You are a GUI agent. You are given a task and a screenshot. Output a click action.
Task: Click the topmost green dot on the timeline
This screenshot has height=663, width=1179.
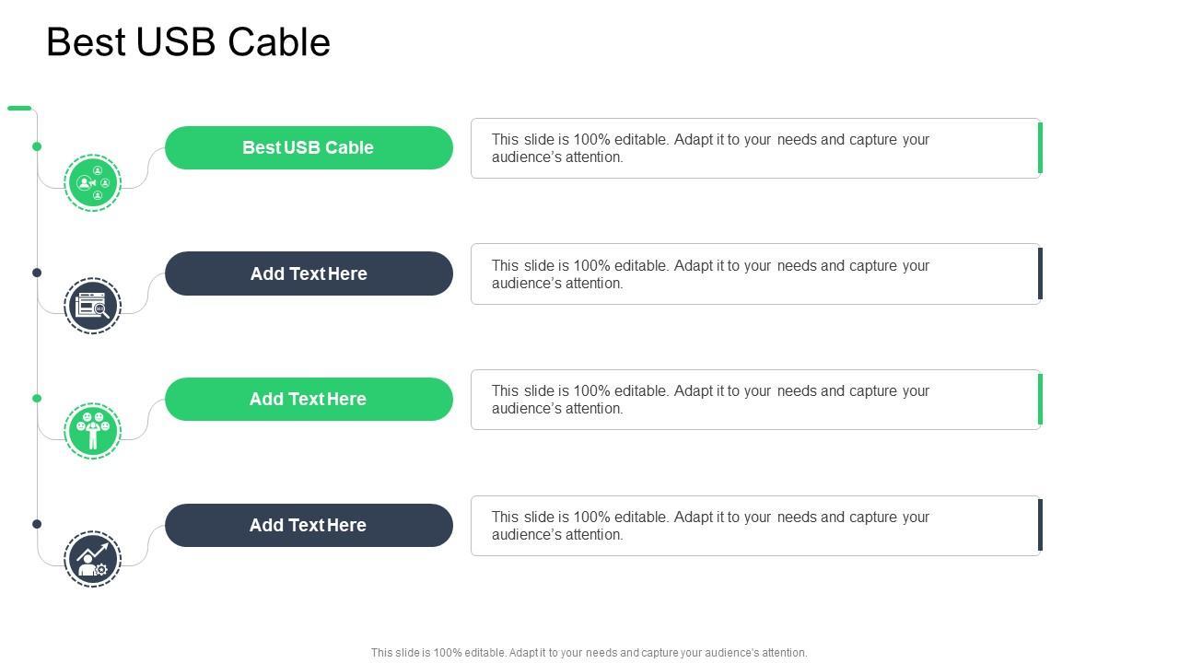(37, 146)
